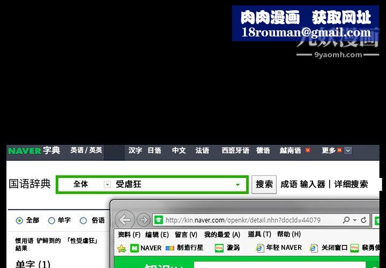Click the 搜索 search button

click(x=264, y=184)
